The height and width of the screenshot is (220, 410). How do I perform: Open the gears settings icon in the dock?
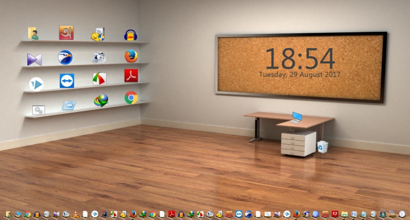tap(268, 214)
